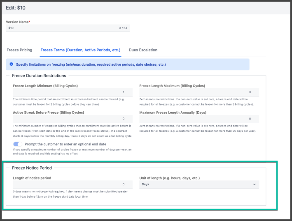This screenshot has height=221, width=292.
Task: Open the Dues Escalation tab
Action: 143,50
